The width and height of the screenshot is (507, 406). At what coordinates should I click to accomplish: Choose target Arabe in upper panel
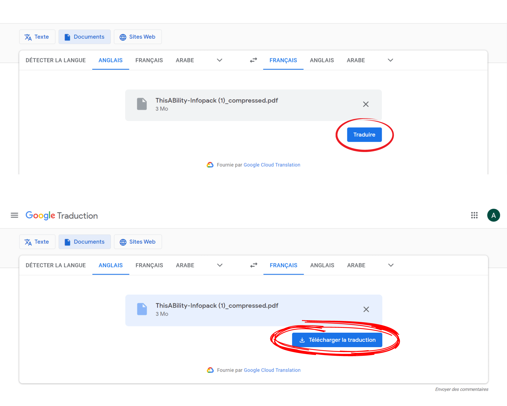pos(356,60)
